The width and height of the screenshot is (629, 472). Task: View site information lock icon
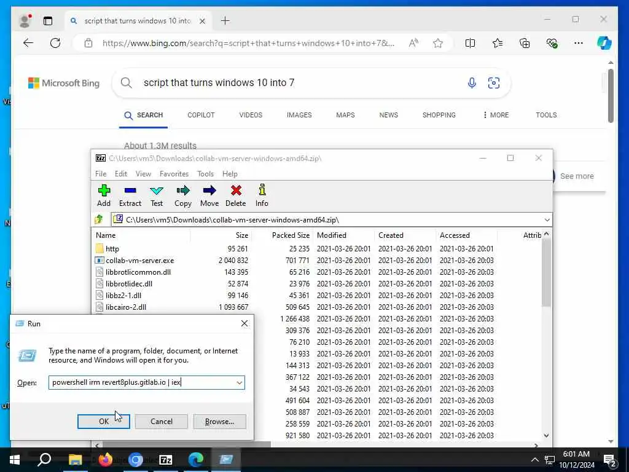click(x=88, y=43)
